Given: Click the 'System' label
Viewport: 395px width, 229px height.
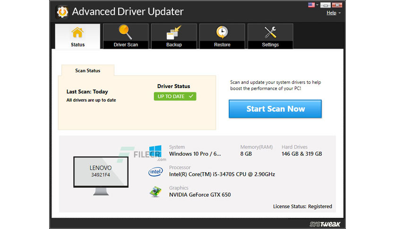Looking at the screenshot, I should coord(177,147).
